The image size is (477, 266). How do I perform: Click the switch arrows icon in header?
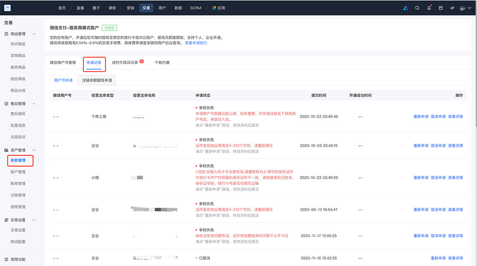click(x=452, y=8)
